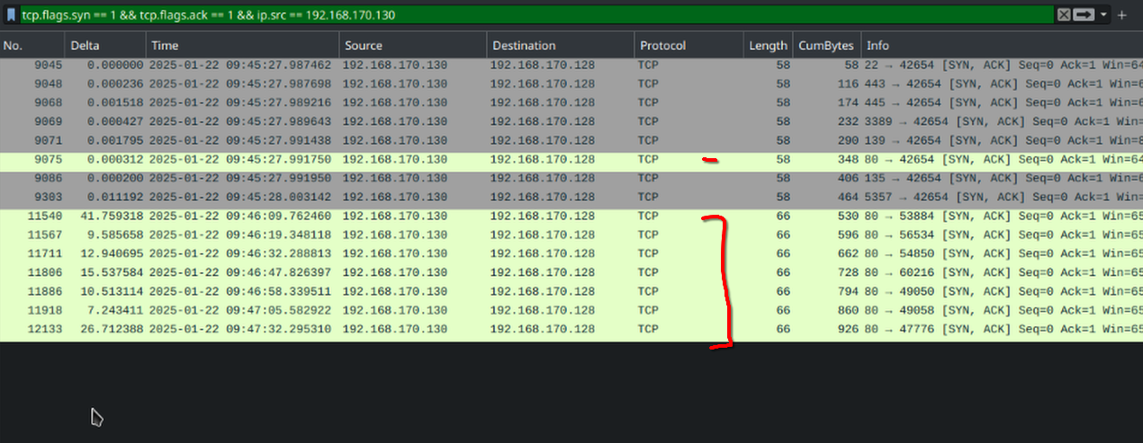Add a filter button with plus icon
This screenshot has height=443, width=1143.
1121,15
